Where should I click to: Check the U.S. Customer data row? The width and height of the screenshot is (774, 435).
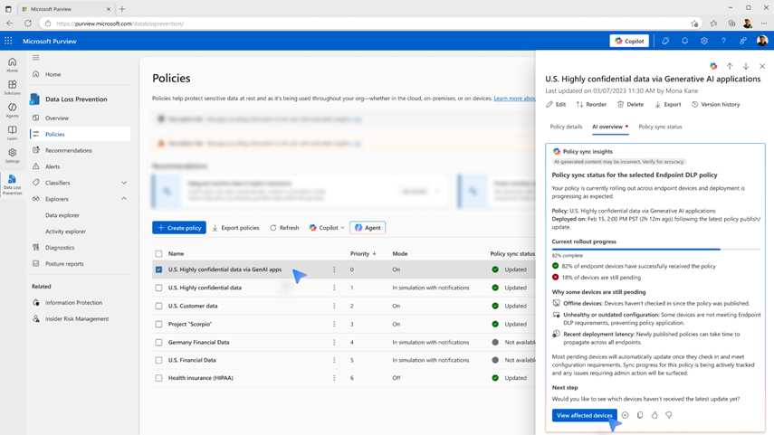click(x=158, y=306)
